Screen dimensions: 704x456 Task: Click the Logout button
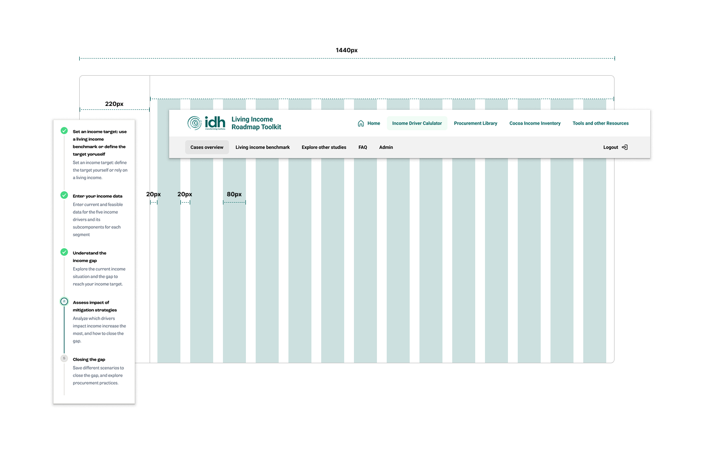(616, 147)
